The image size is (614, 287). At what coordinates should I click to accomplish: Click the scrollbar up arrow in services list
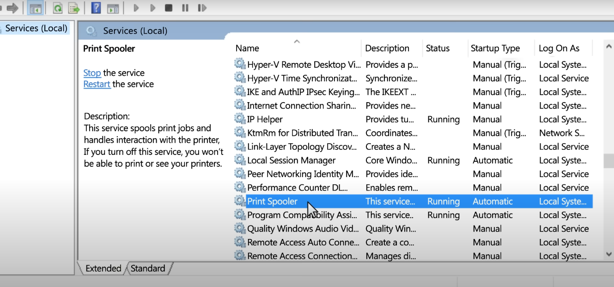tap(609, 46)
